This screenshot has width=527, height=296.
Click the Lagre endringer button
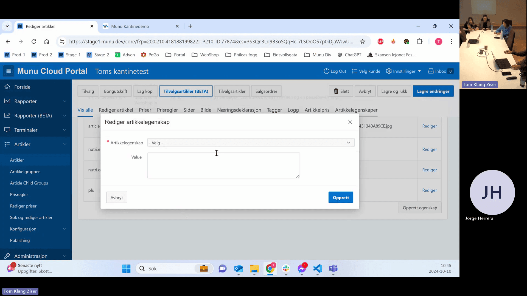tap(433, 91)
